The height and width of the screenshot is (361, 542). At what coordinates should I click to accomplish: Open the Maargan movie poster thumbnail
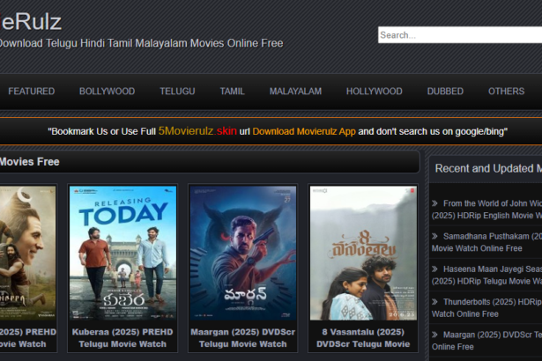pyautogui.click(x=243, y=254)
